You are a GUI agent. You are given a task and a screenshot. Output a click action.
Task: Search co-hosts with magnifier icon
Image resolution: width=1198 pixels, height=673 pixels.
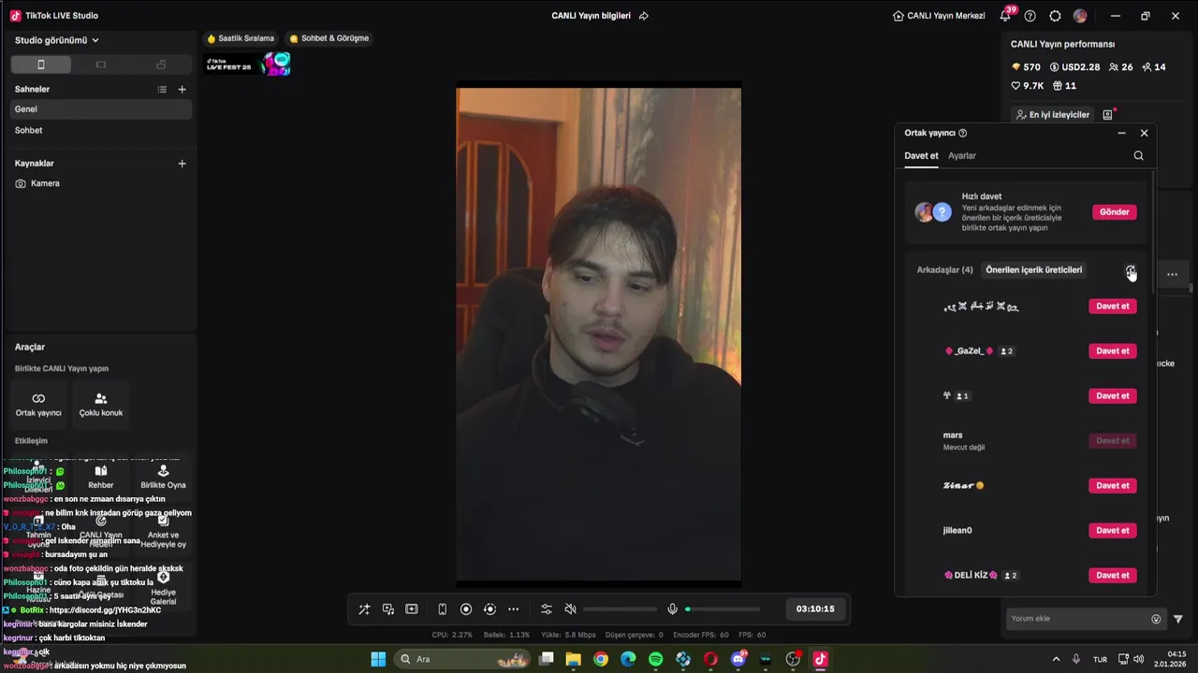tap(1138, 156)
